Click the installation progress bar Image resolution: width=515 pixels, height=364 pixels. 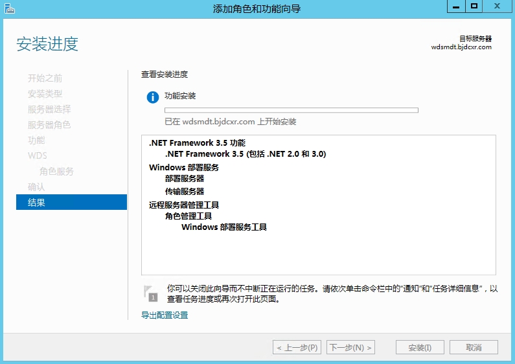pos(292,110)
